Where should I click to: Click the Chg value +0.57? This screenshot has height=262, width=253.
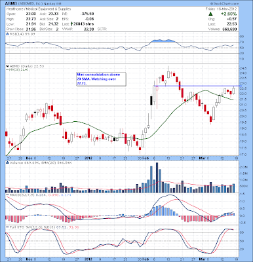[x=232, y=19]
